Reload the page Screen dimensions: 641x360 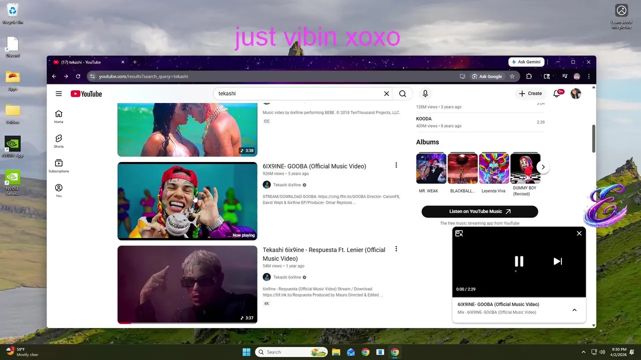coord(78,76)
